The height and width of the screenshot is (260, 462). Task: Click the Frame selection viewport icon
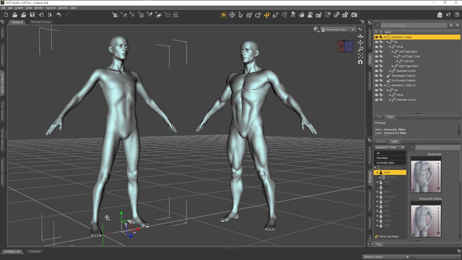(x=360, y=55)
